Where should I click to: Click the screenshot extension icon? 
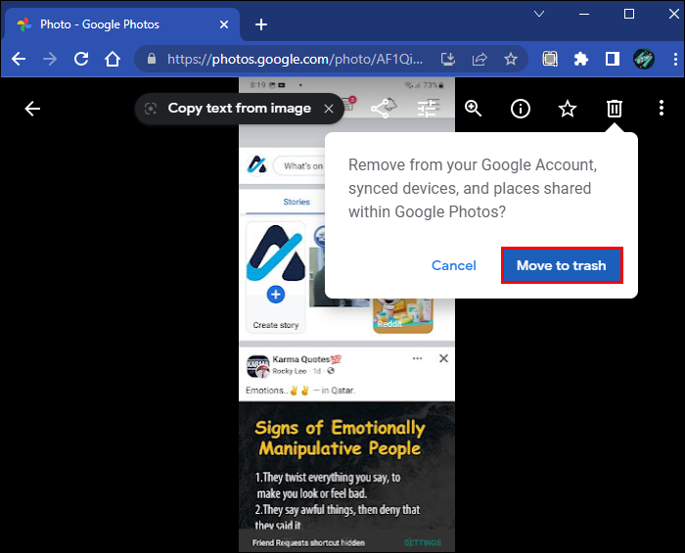tap(550, 59)
